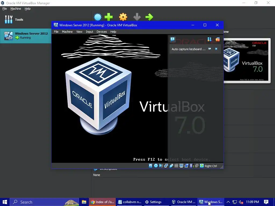The image size is (275, 206).
Task: Expand the Auto capture keyboard notification text
Action: click(188, 49)
